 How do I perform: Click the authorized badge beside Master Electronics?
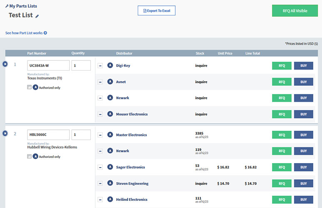pos(110,135)
